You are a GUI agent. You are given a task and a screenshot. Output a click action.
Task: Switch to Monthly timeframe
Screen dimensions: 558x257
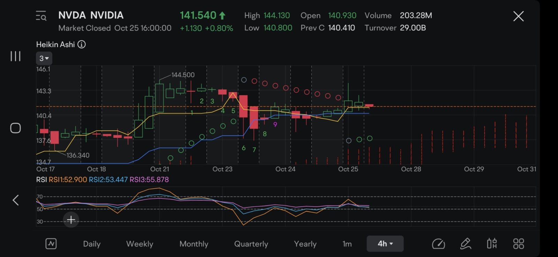194,244
